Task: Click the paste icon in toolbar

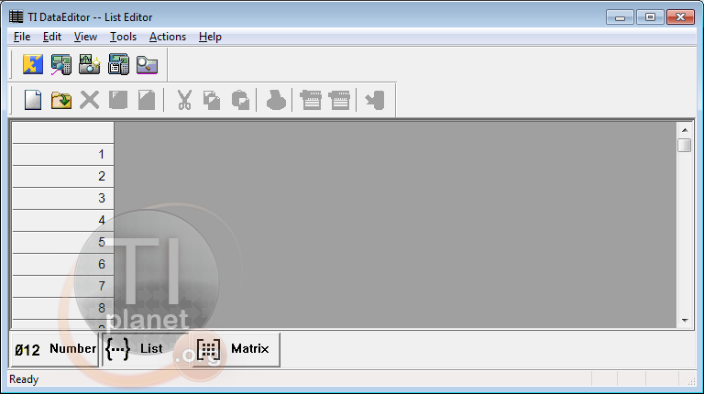Action: pyautogui.click(x=241, y=100)
